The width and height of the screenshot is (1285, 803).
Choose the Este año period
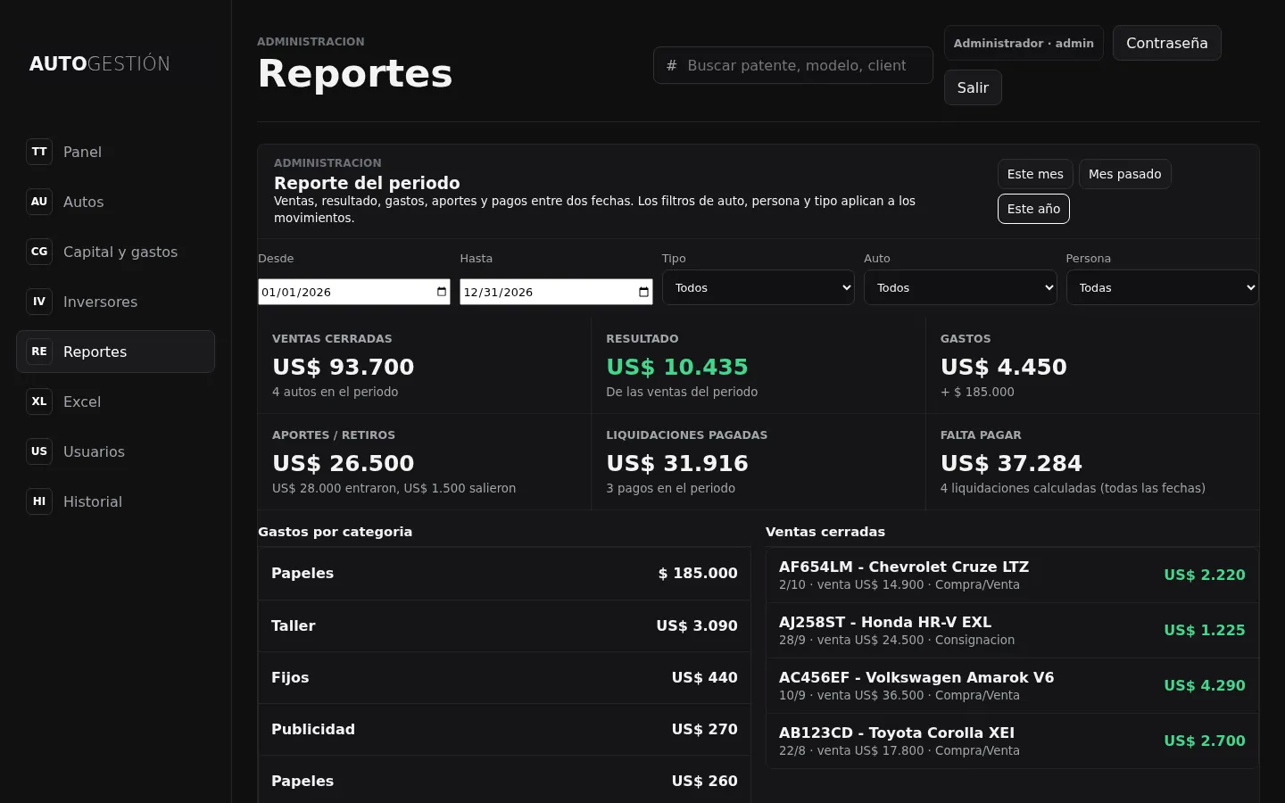coord(1033,209)
